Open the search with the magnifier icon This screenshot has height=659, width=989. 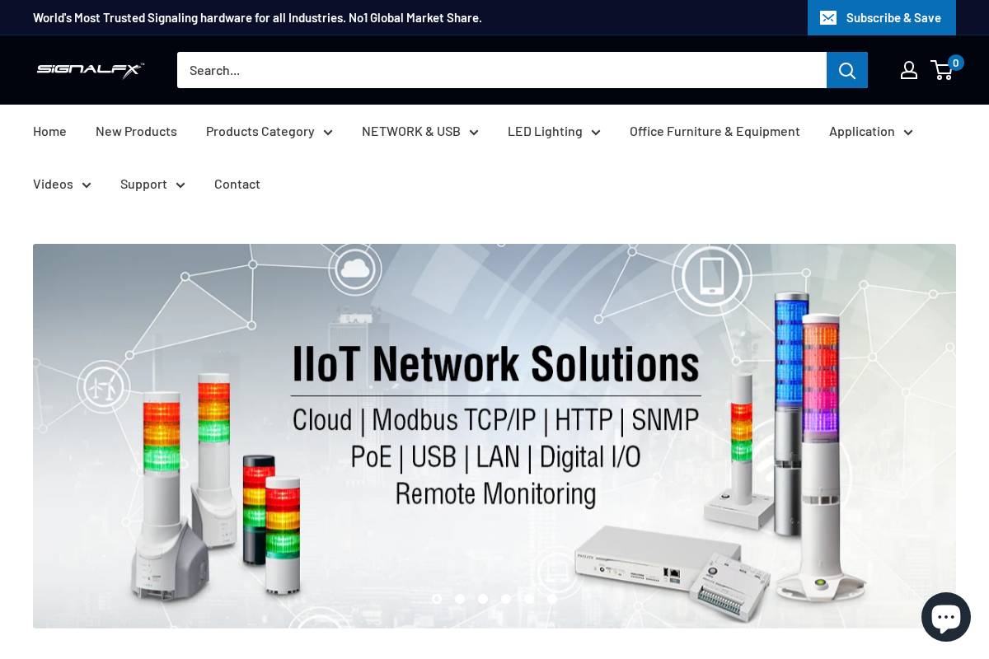pos(847,70)
